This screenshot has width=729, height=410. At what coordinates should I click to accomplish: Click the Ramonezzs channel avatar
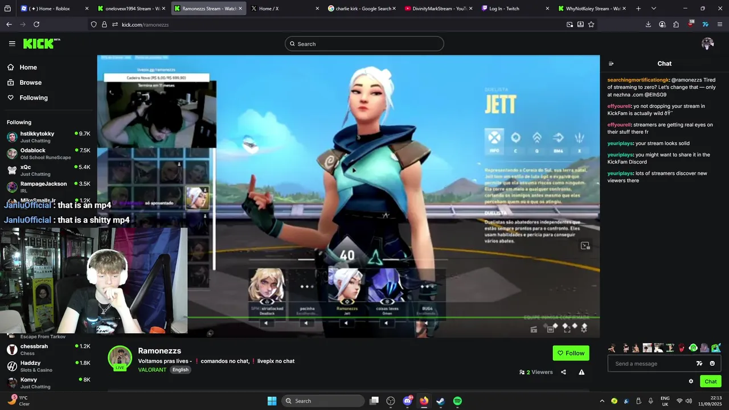(120, 358)
